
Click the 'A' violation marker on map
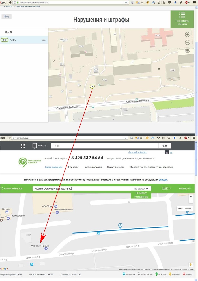point(92,86)
